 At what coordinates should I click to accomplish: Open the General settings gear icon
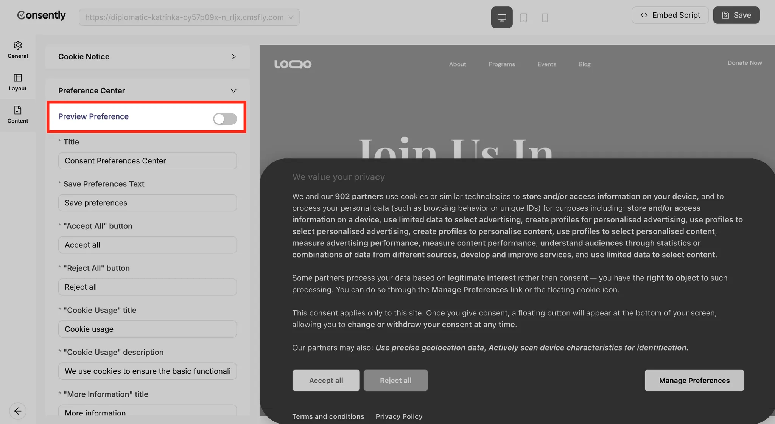tap(18, 45)
